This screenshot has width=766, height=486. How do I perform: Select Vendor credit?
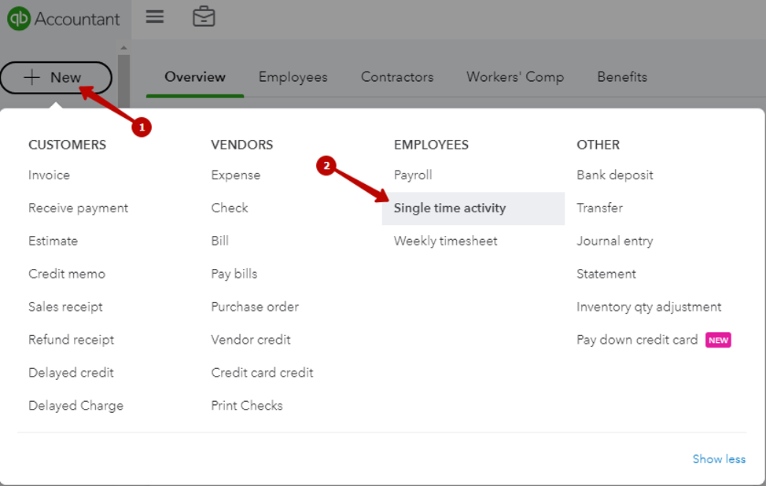point(251,340)
